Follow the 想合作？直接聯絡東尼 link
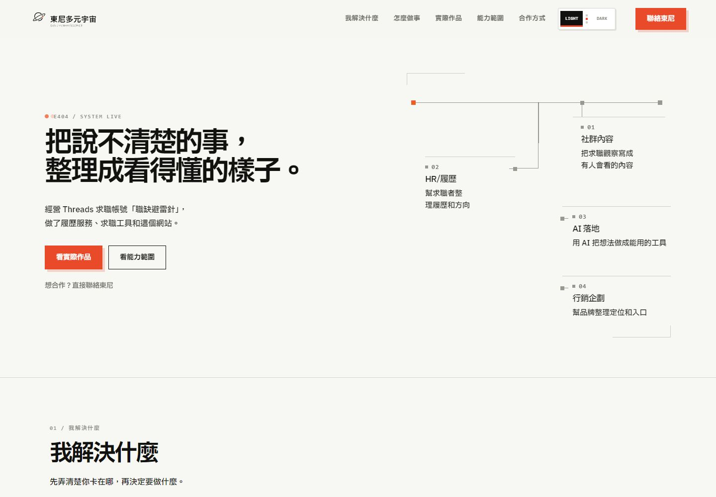716x497 pixels. point(79,285)
